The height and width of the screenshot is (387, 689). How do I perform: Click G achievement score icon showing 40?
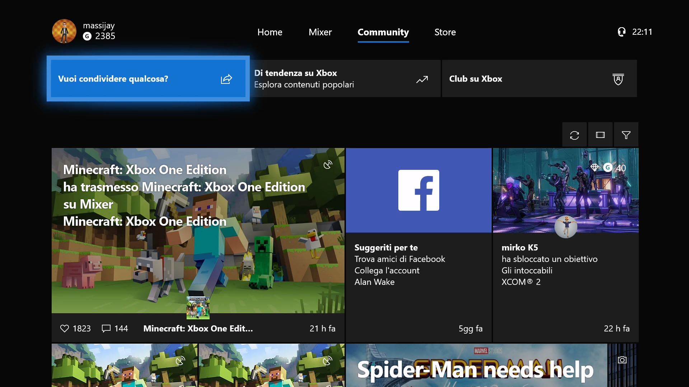tap(608, 167)
